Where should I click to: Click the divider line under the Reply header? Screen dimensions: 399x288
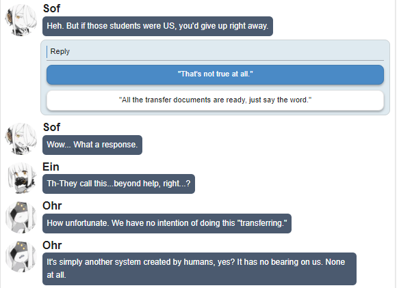[215, 60]
